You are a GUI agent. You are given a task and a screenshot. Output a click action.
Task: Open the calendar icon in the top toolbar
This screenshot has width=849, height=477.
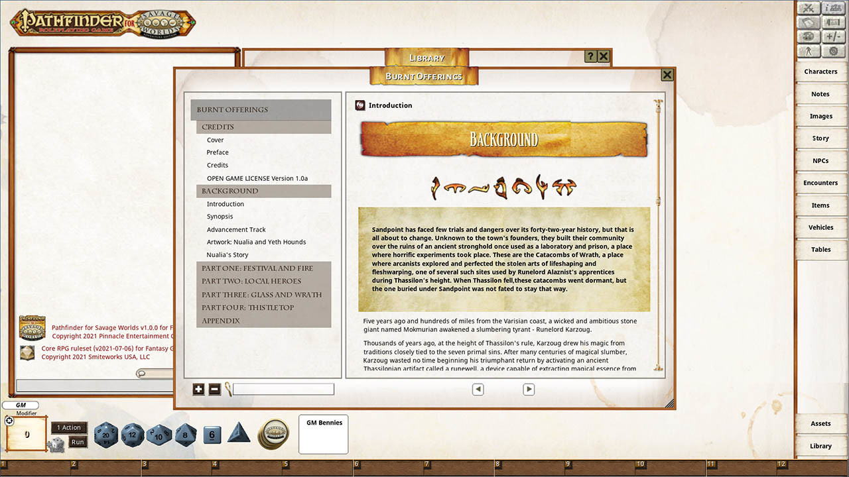tap(809, 23)
